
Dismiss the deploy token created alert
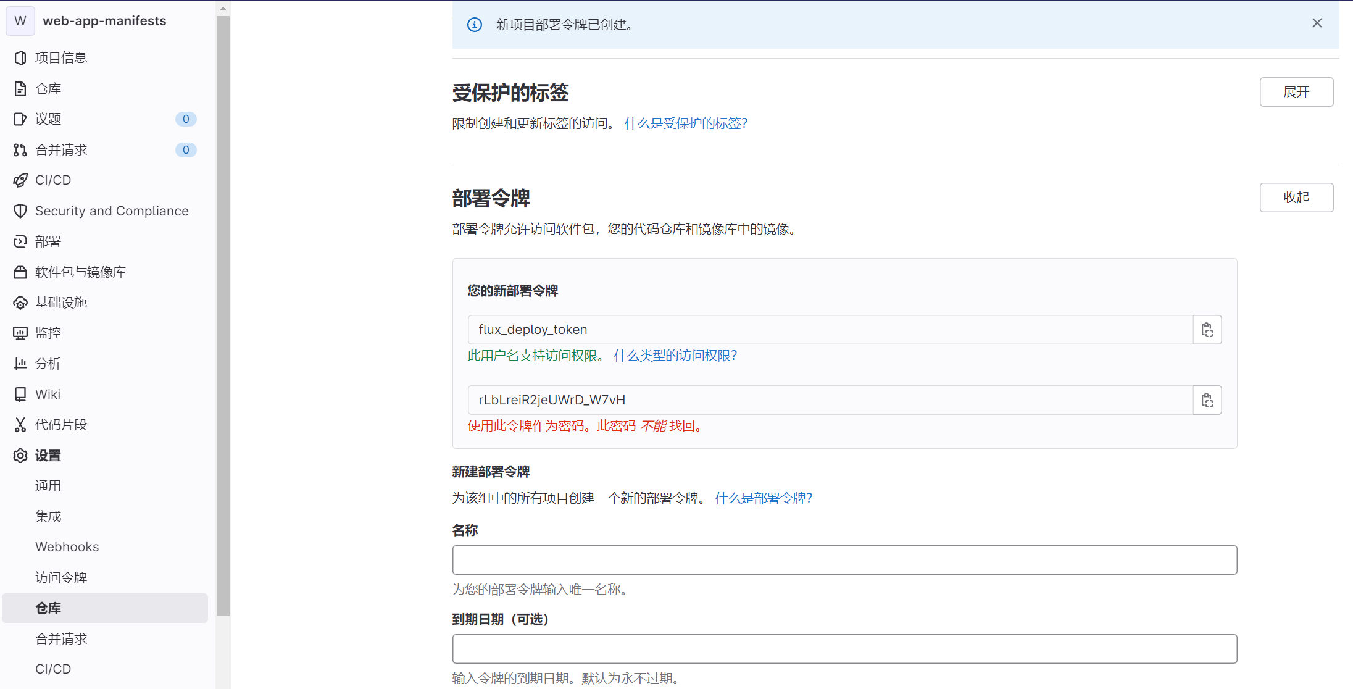click(x=1317, y=23)
